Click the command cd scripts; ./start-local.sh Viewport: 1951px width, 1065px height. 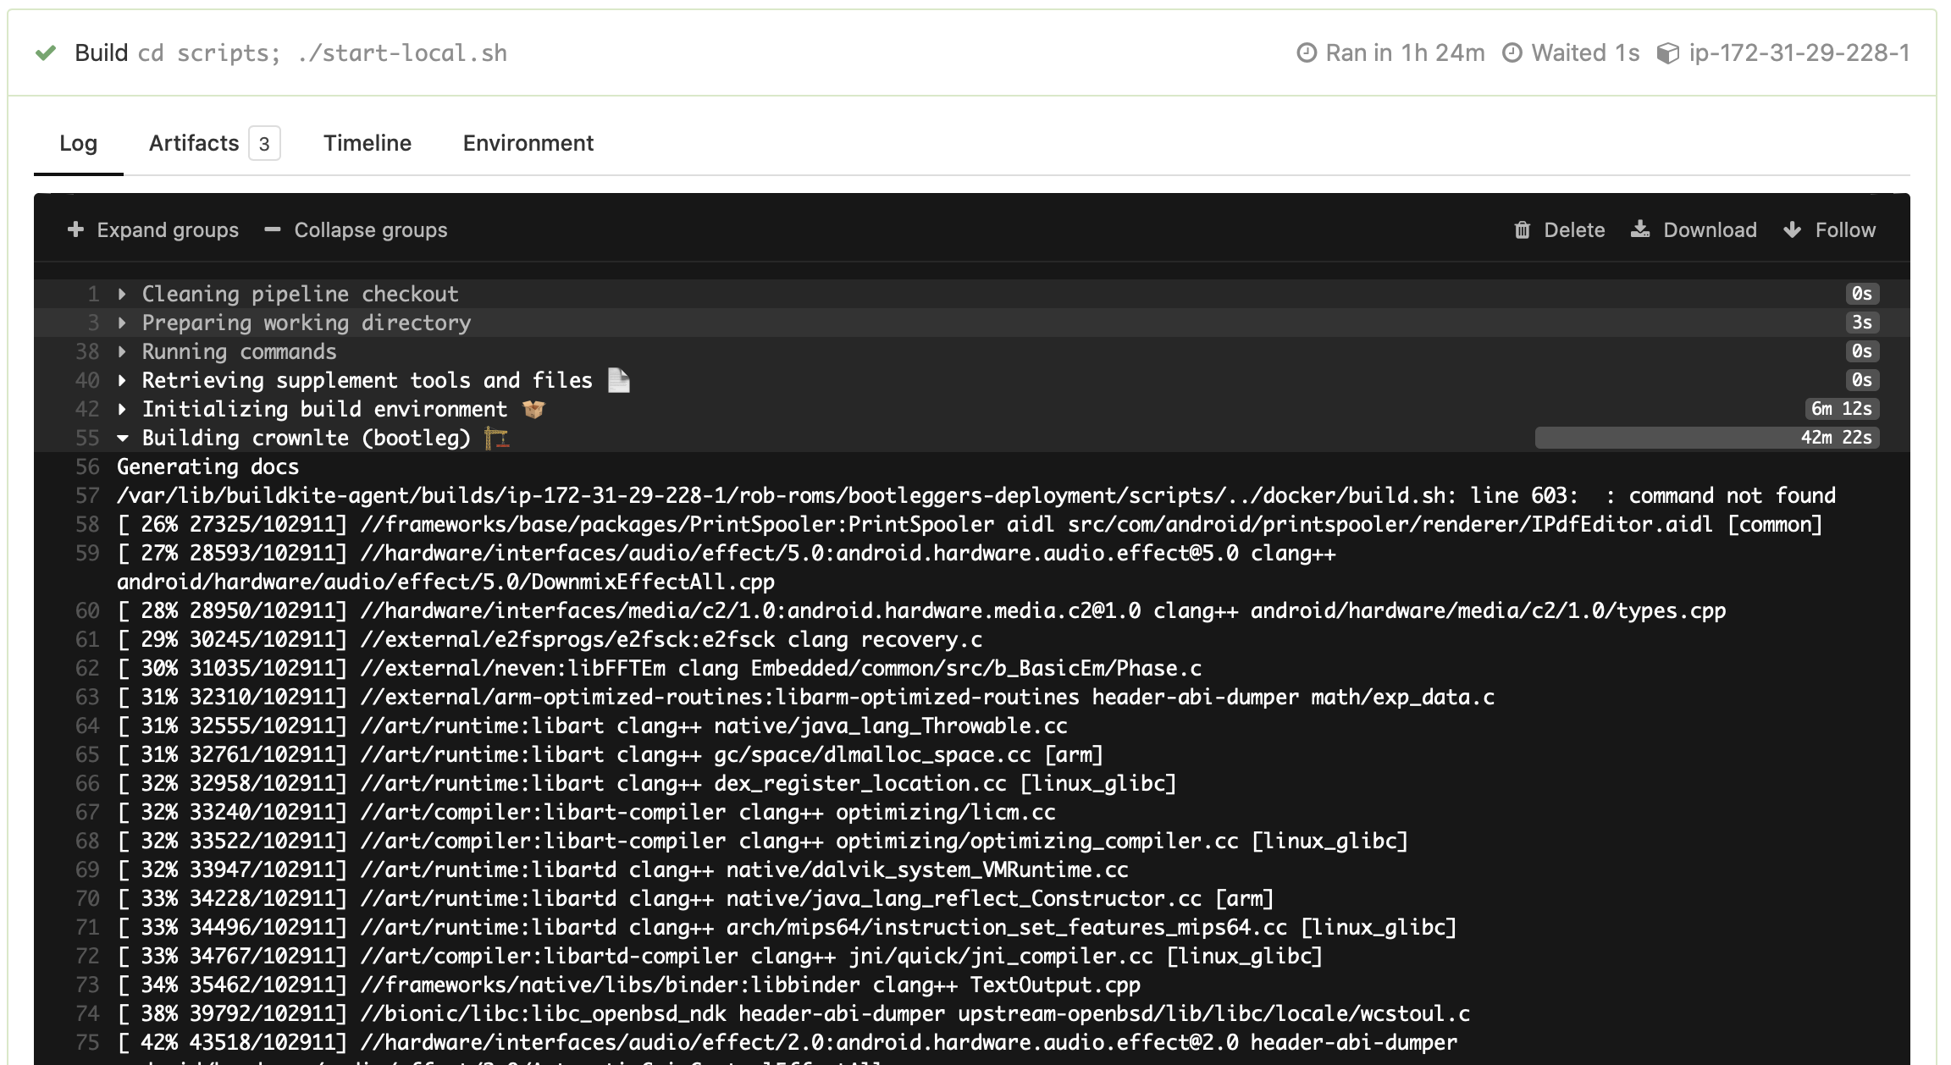(x=323, y=53)
